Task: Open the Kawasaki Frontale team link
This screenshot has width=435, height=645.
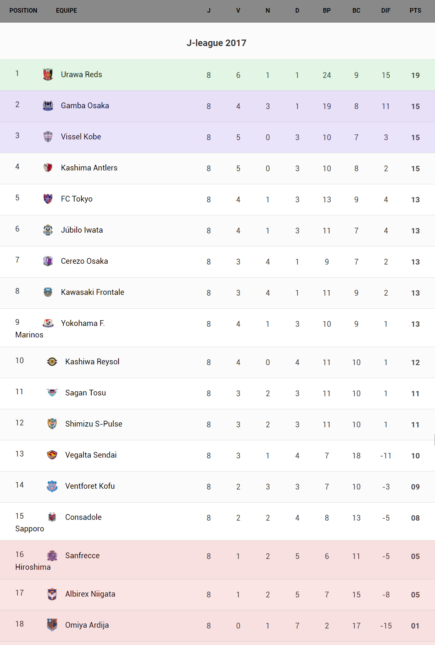Action: (x=92, y=292)
